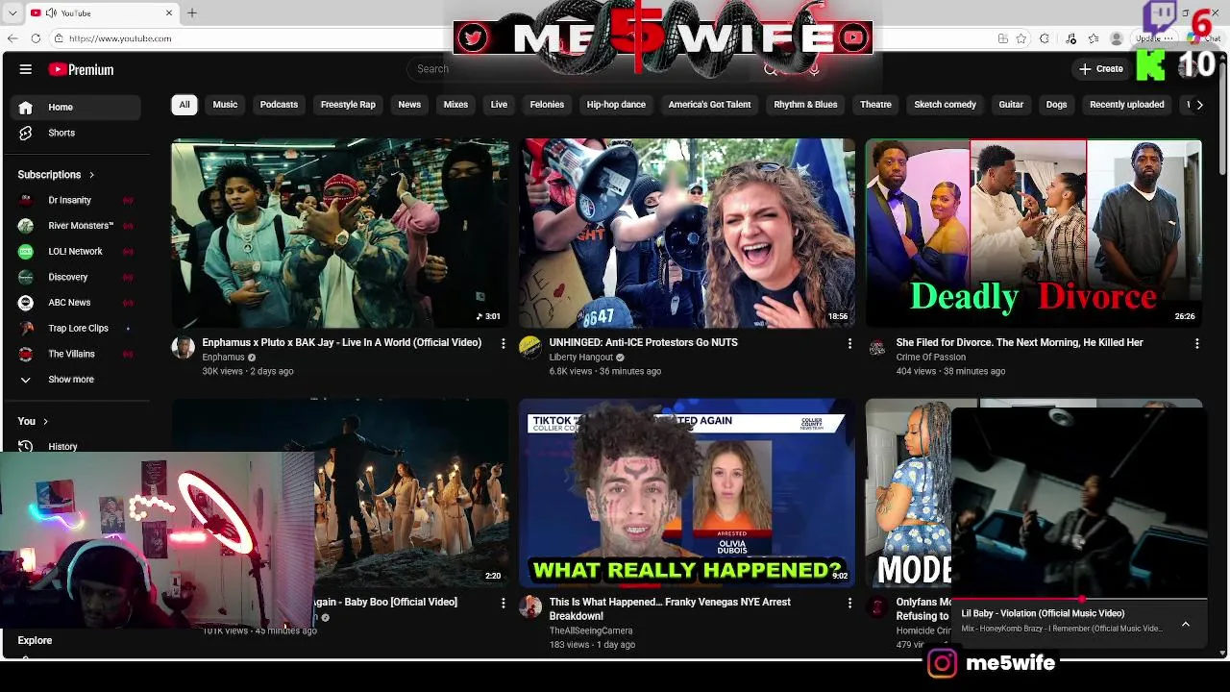
Task: Select the Music filter chip
Action: pyautogui.click(x=225, y=105)
